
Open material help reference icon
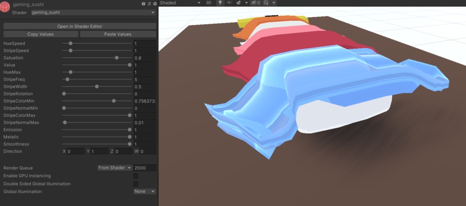143,4
